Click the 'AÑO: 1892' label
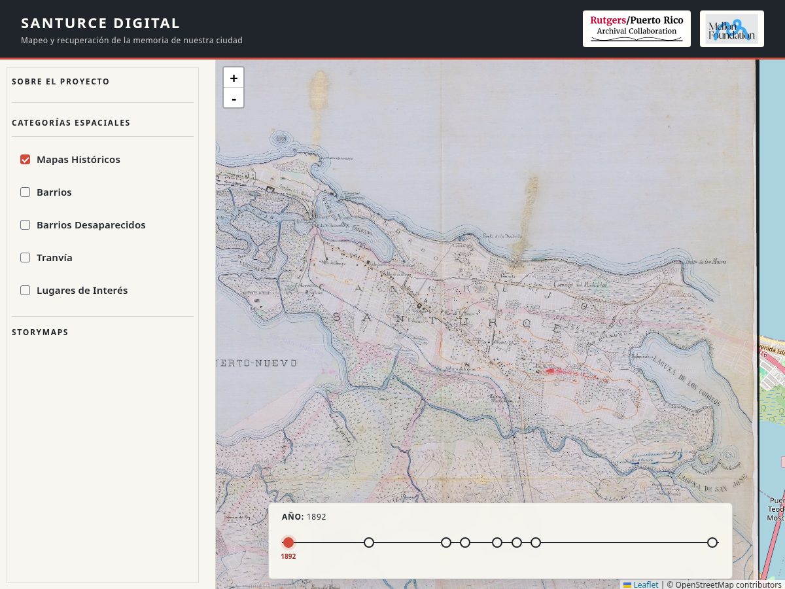The height and width of the screenshot is (589, 785). point(304,517)
